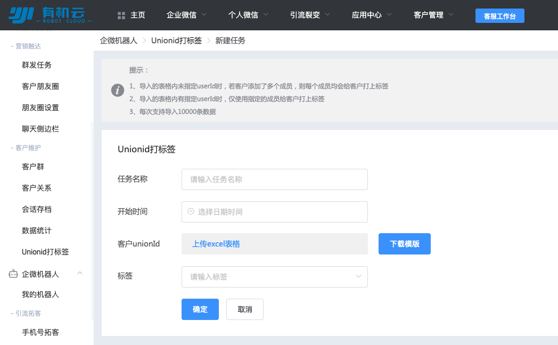558x345 pixels.
Task: Click the info icon in the 提示 banner
Action: pyautogui.click(x=118, y=90)
